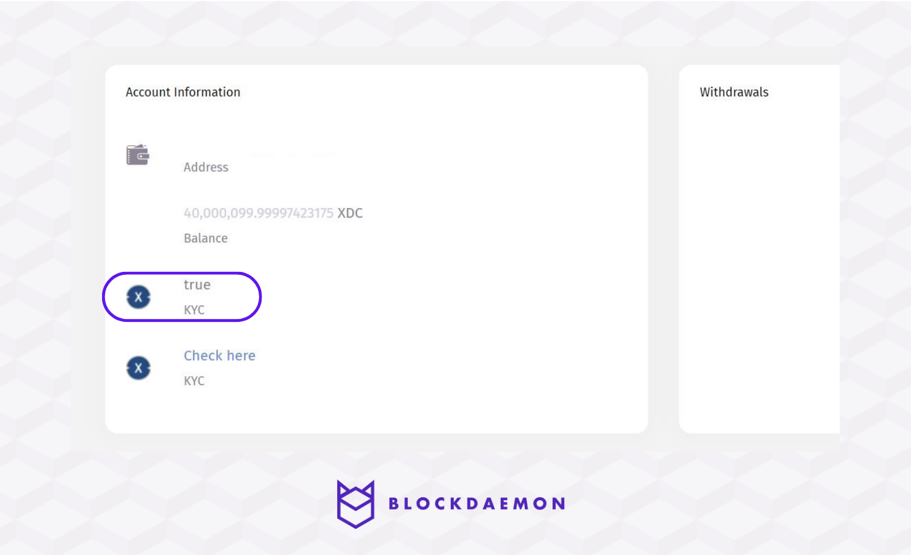Click the XDC icon beside the true KYC status
This screenshot has width=911, height=555.
point(139,297)
